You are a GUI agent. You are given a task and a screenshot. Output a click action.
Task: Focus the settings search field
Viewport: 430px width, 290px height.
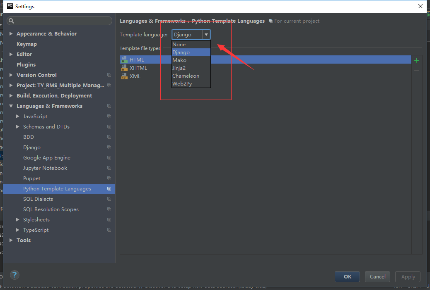pyautogui.click(x=60, y=21)
